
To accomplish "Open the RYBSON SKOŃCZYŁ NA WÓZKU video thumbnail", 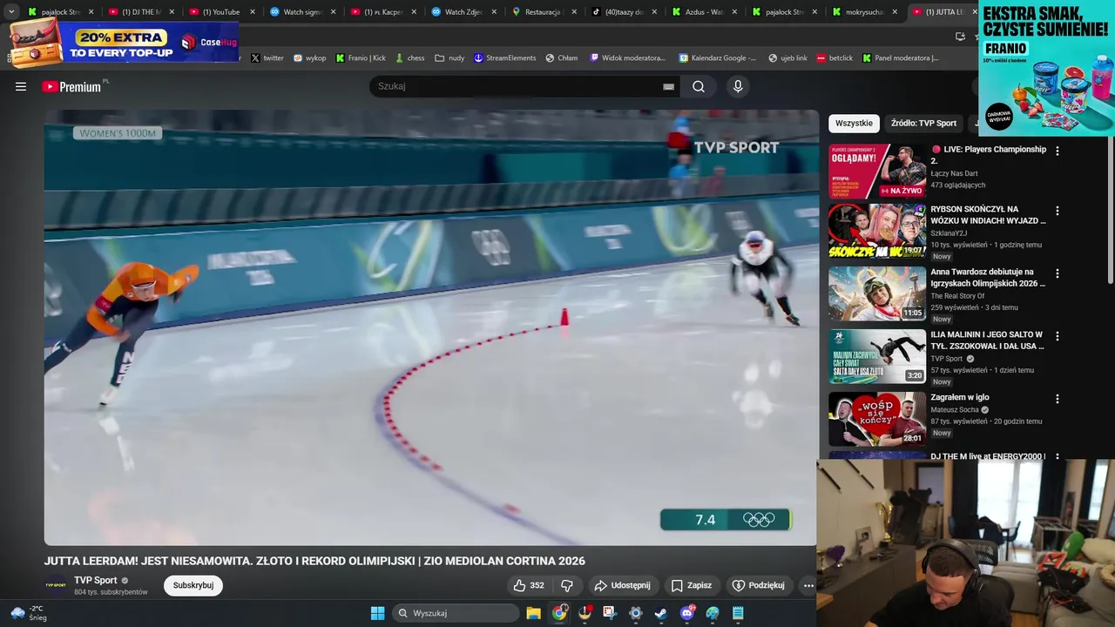I will point(877,231).
